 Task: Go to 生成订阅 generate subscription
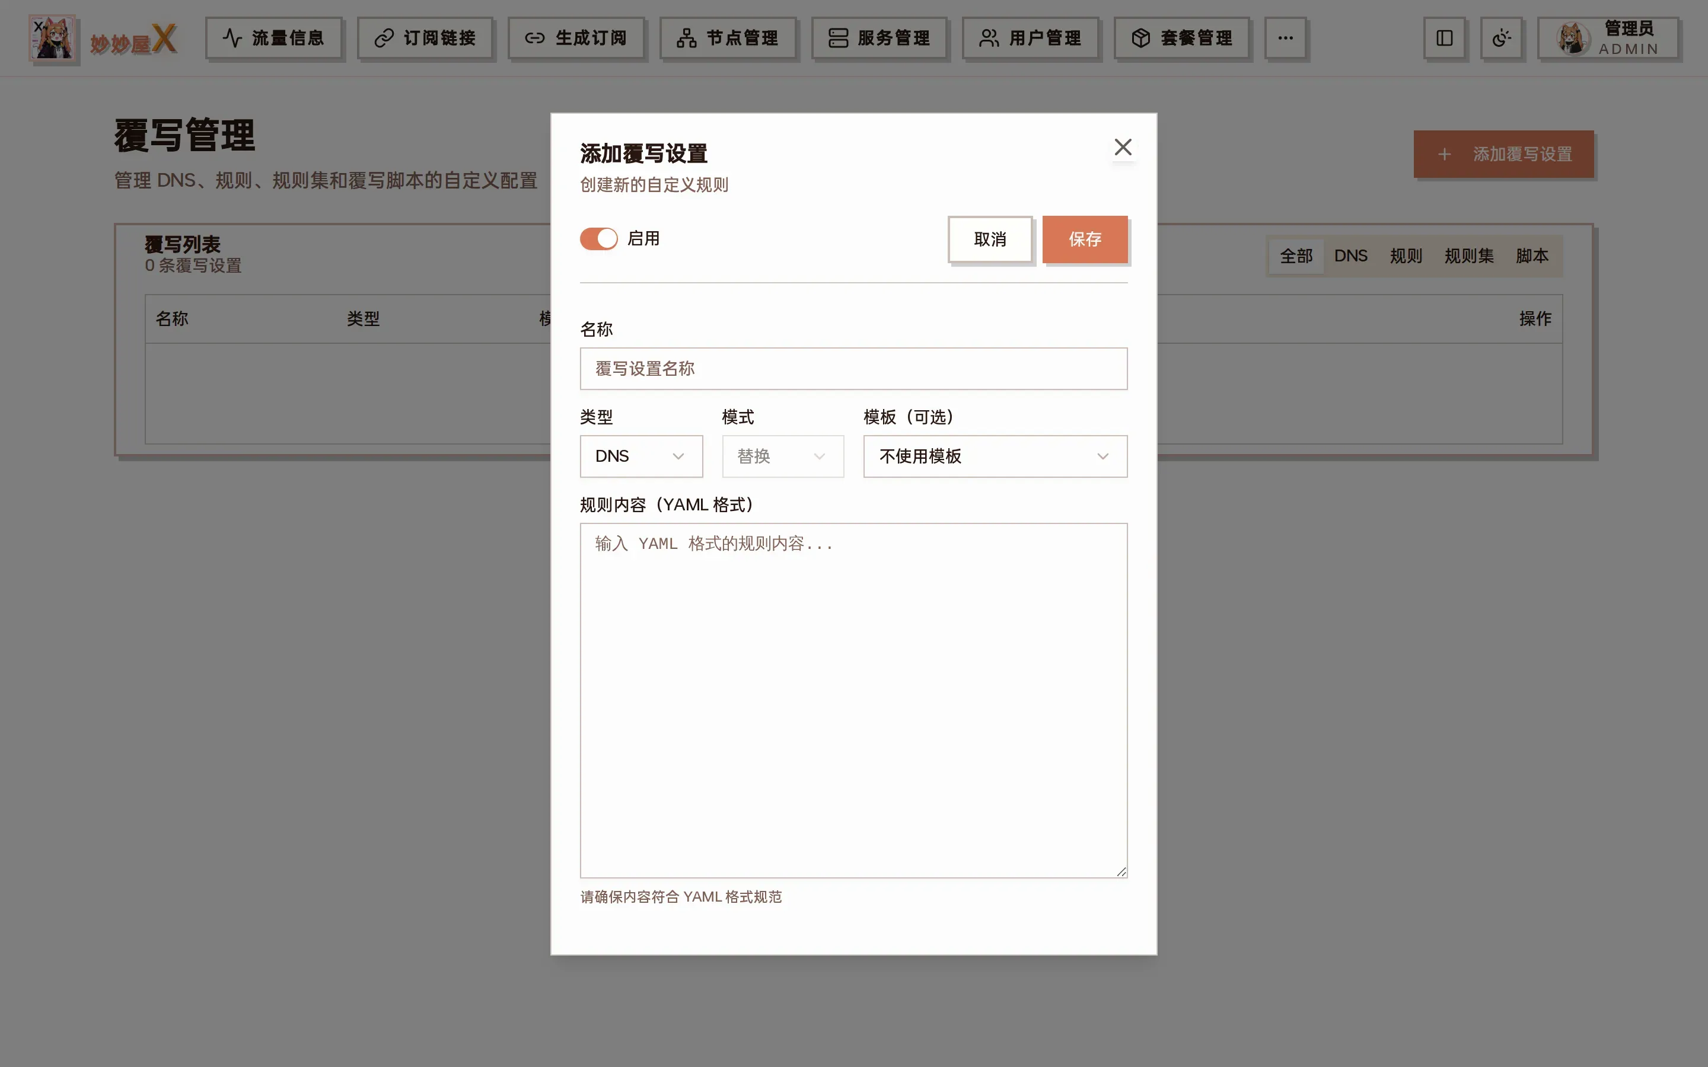click(576, 38)
